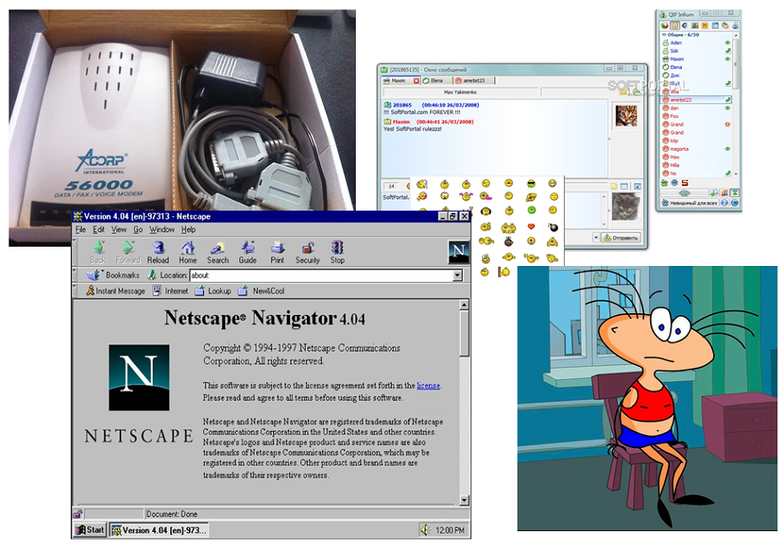Toggle the eye icon next to Maxim contact
Viewport: 784px width, 548px height.
pyautogui.click(x=728, y=59)
